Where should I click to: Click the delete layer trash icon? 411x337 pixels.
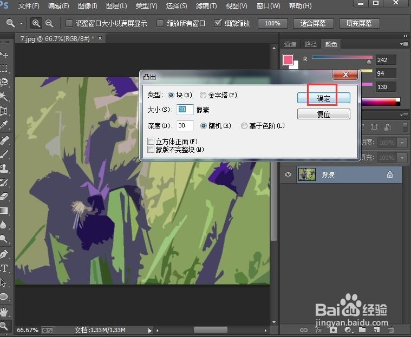[391, 330]
